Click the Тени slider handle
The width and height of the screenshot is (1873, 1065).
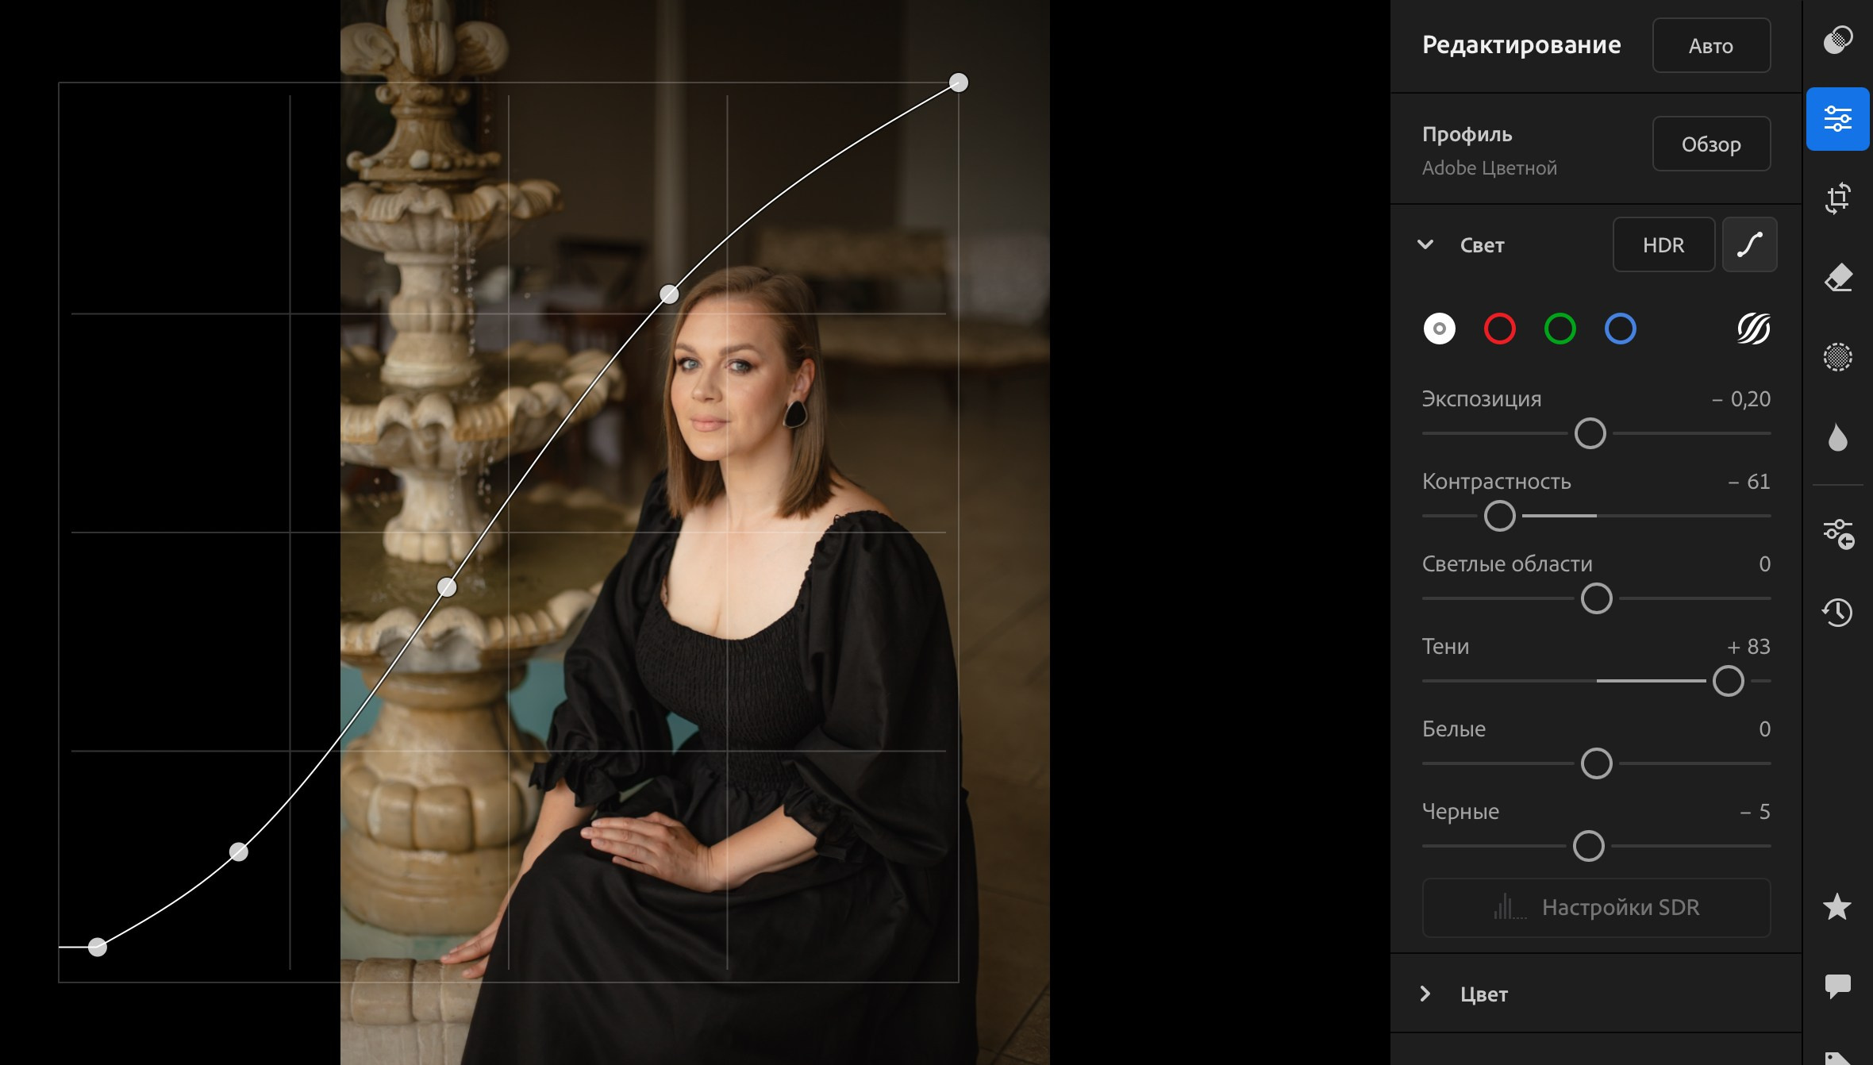coord(1728,681)
